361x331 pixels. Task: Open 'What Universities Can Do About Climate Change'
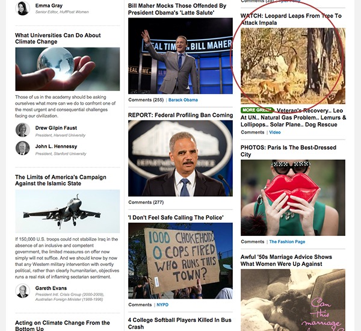point(58,39)
